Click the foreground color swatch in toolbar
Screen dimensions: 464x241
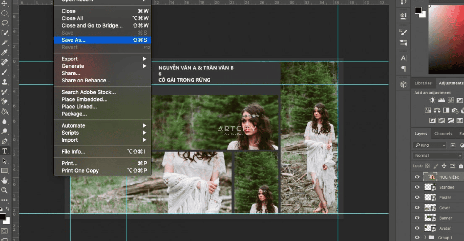[x=3, y=216]
